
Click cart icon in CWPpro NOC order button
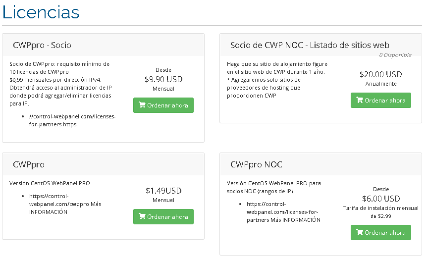(x=360, y=232)
